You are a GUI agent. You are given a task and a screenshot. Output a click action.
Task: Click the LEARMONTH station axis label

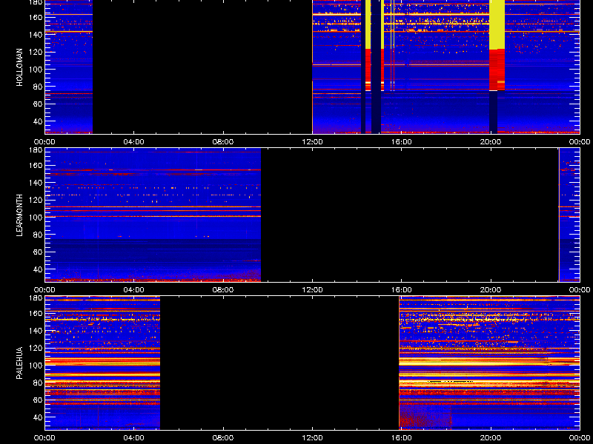tap(20, 215)
